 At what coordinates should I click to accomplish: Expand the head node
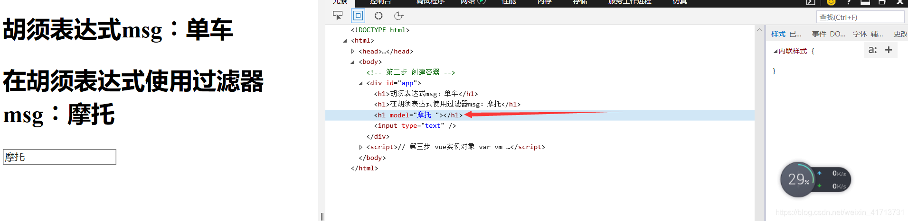[x=352, y=51]
